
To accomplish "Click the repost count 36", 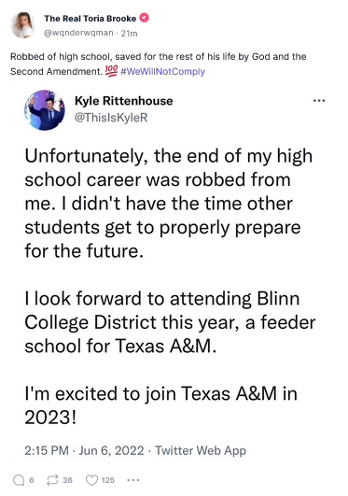I will coord(67,480).
